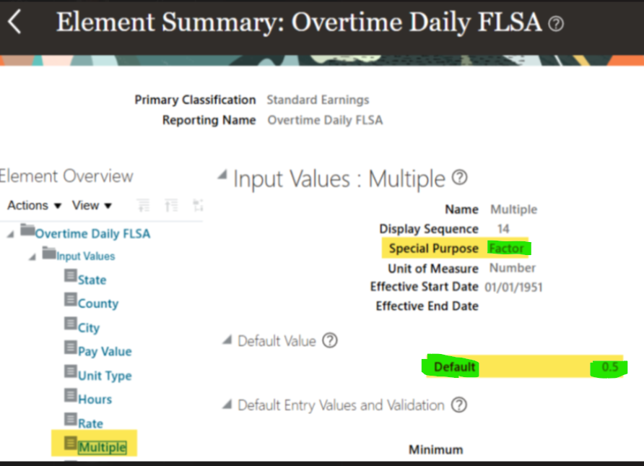Collapse the Input Values tree node
The height and width of the screenshot is (466, 644).
[x=32, y=256]
